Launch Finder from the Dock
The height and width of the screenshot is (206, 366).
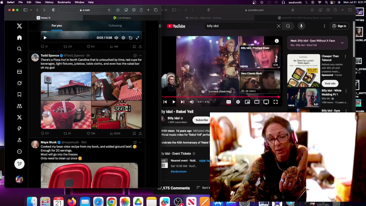[32, 202]
